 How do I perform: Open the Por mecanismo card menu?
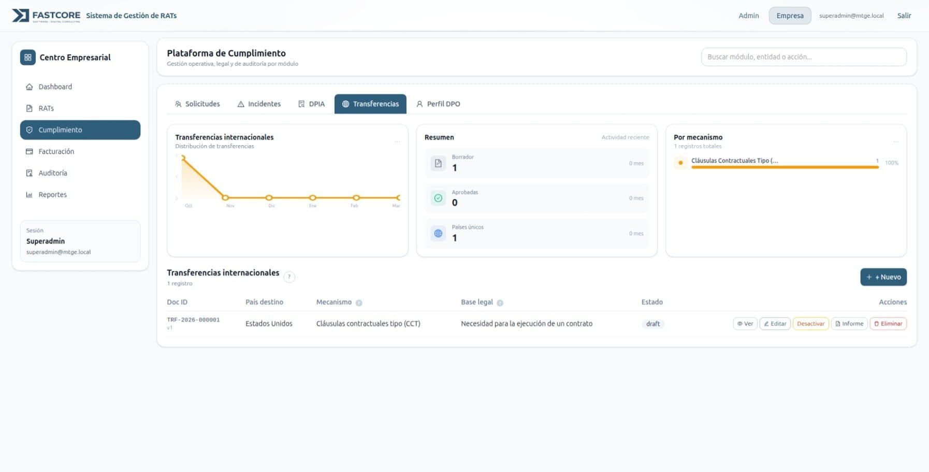point(896,141)
